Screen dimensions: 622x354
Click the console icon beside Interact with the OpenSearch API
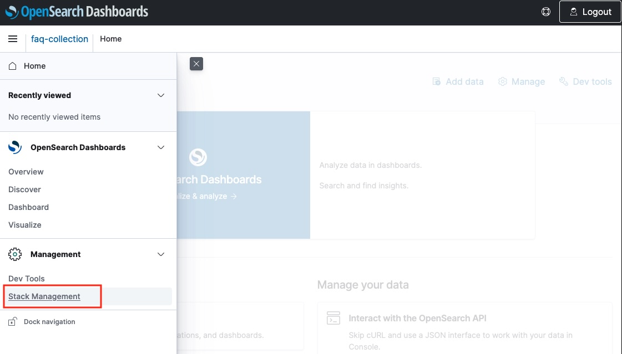coord(333,318)
